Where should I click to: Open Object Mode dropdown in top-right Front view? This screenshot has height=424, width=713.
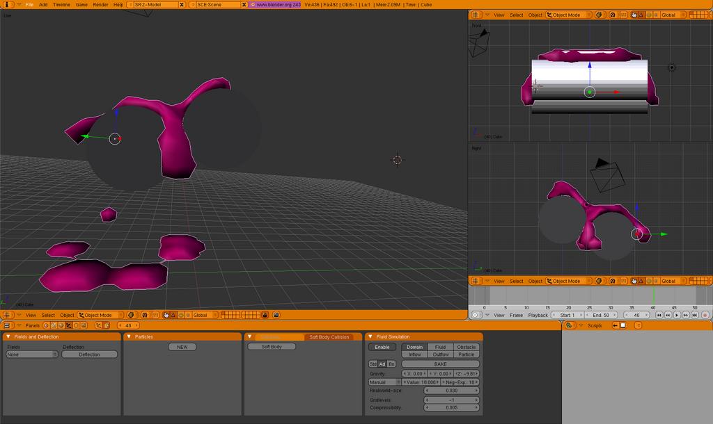[x=568, y=15]
